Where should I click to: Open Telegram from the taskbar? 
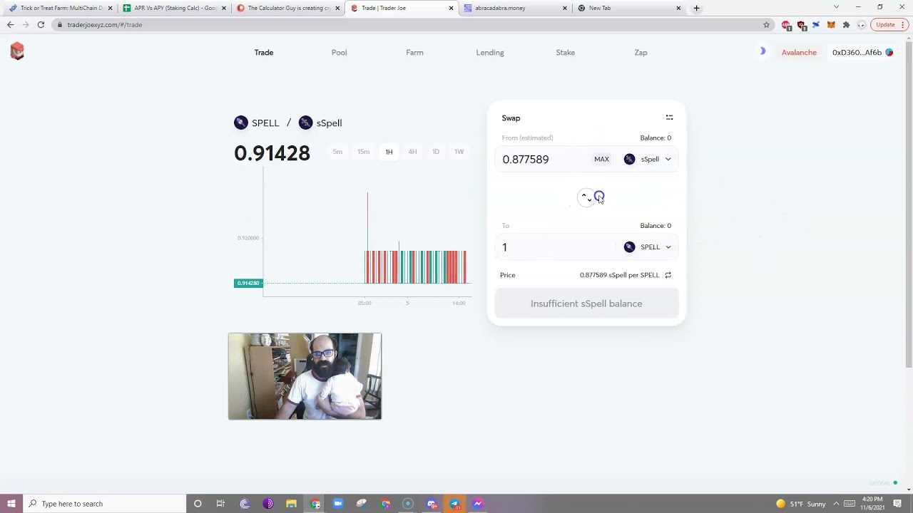pyautogui.click(x=454, y=504)
